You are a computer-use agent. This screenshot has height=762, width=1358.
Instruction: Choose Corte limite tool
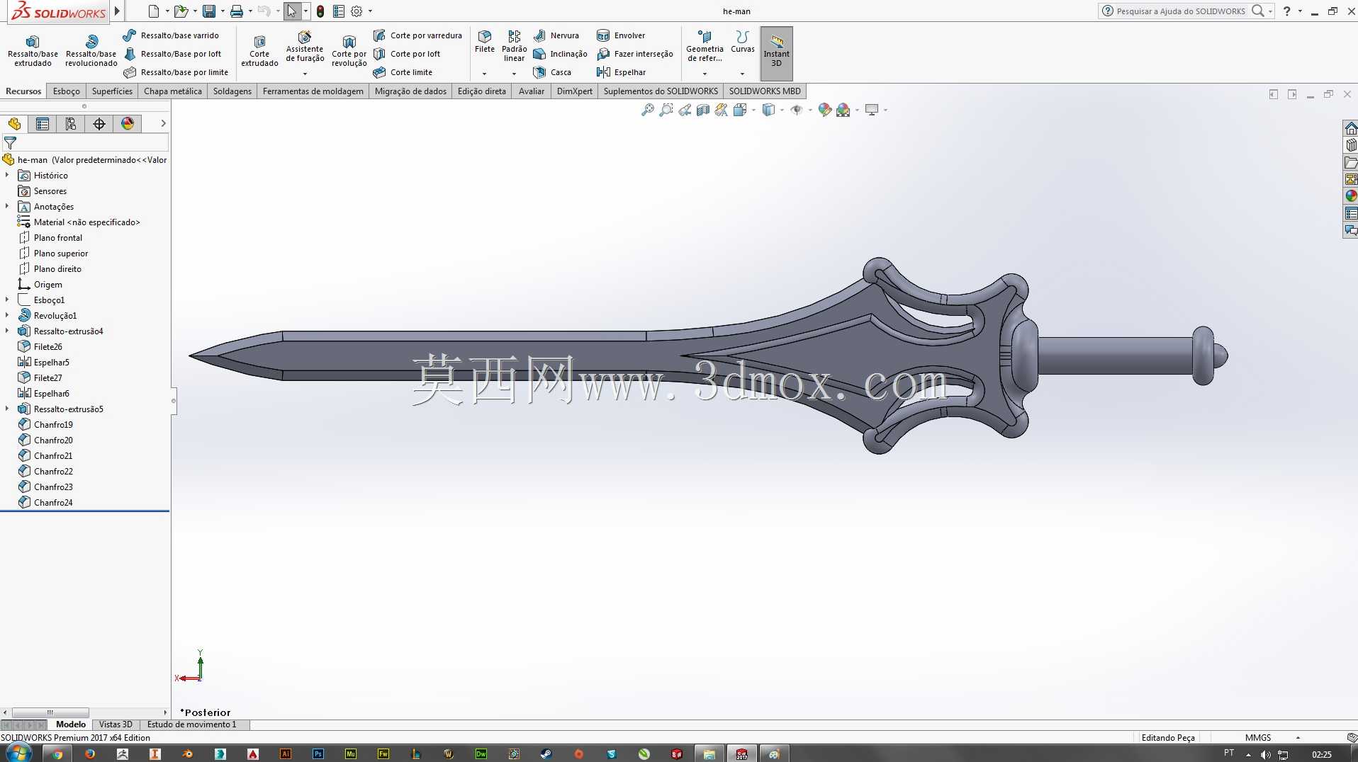coord(403,72)
